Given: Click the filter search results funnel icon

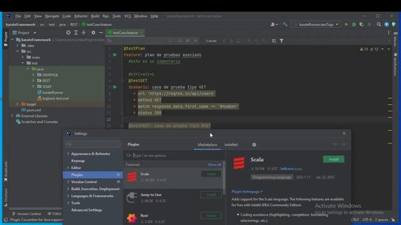Looking at the screenshot, I should coord(281,41).
